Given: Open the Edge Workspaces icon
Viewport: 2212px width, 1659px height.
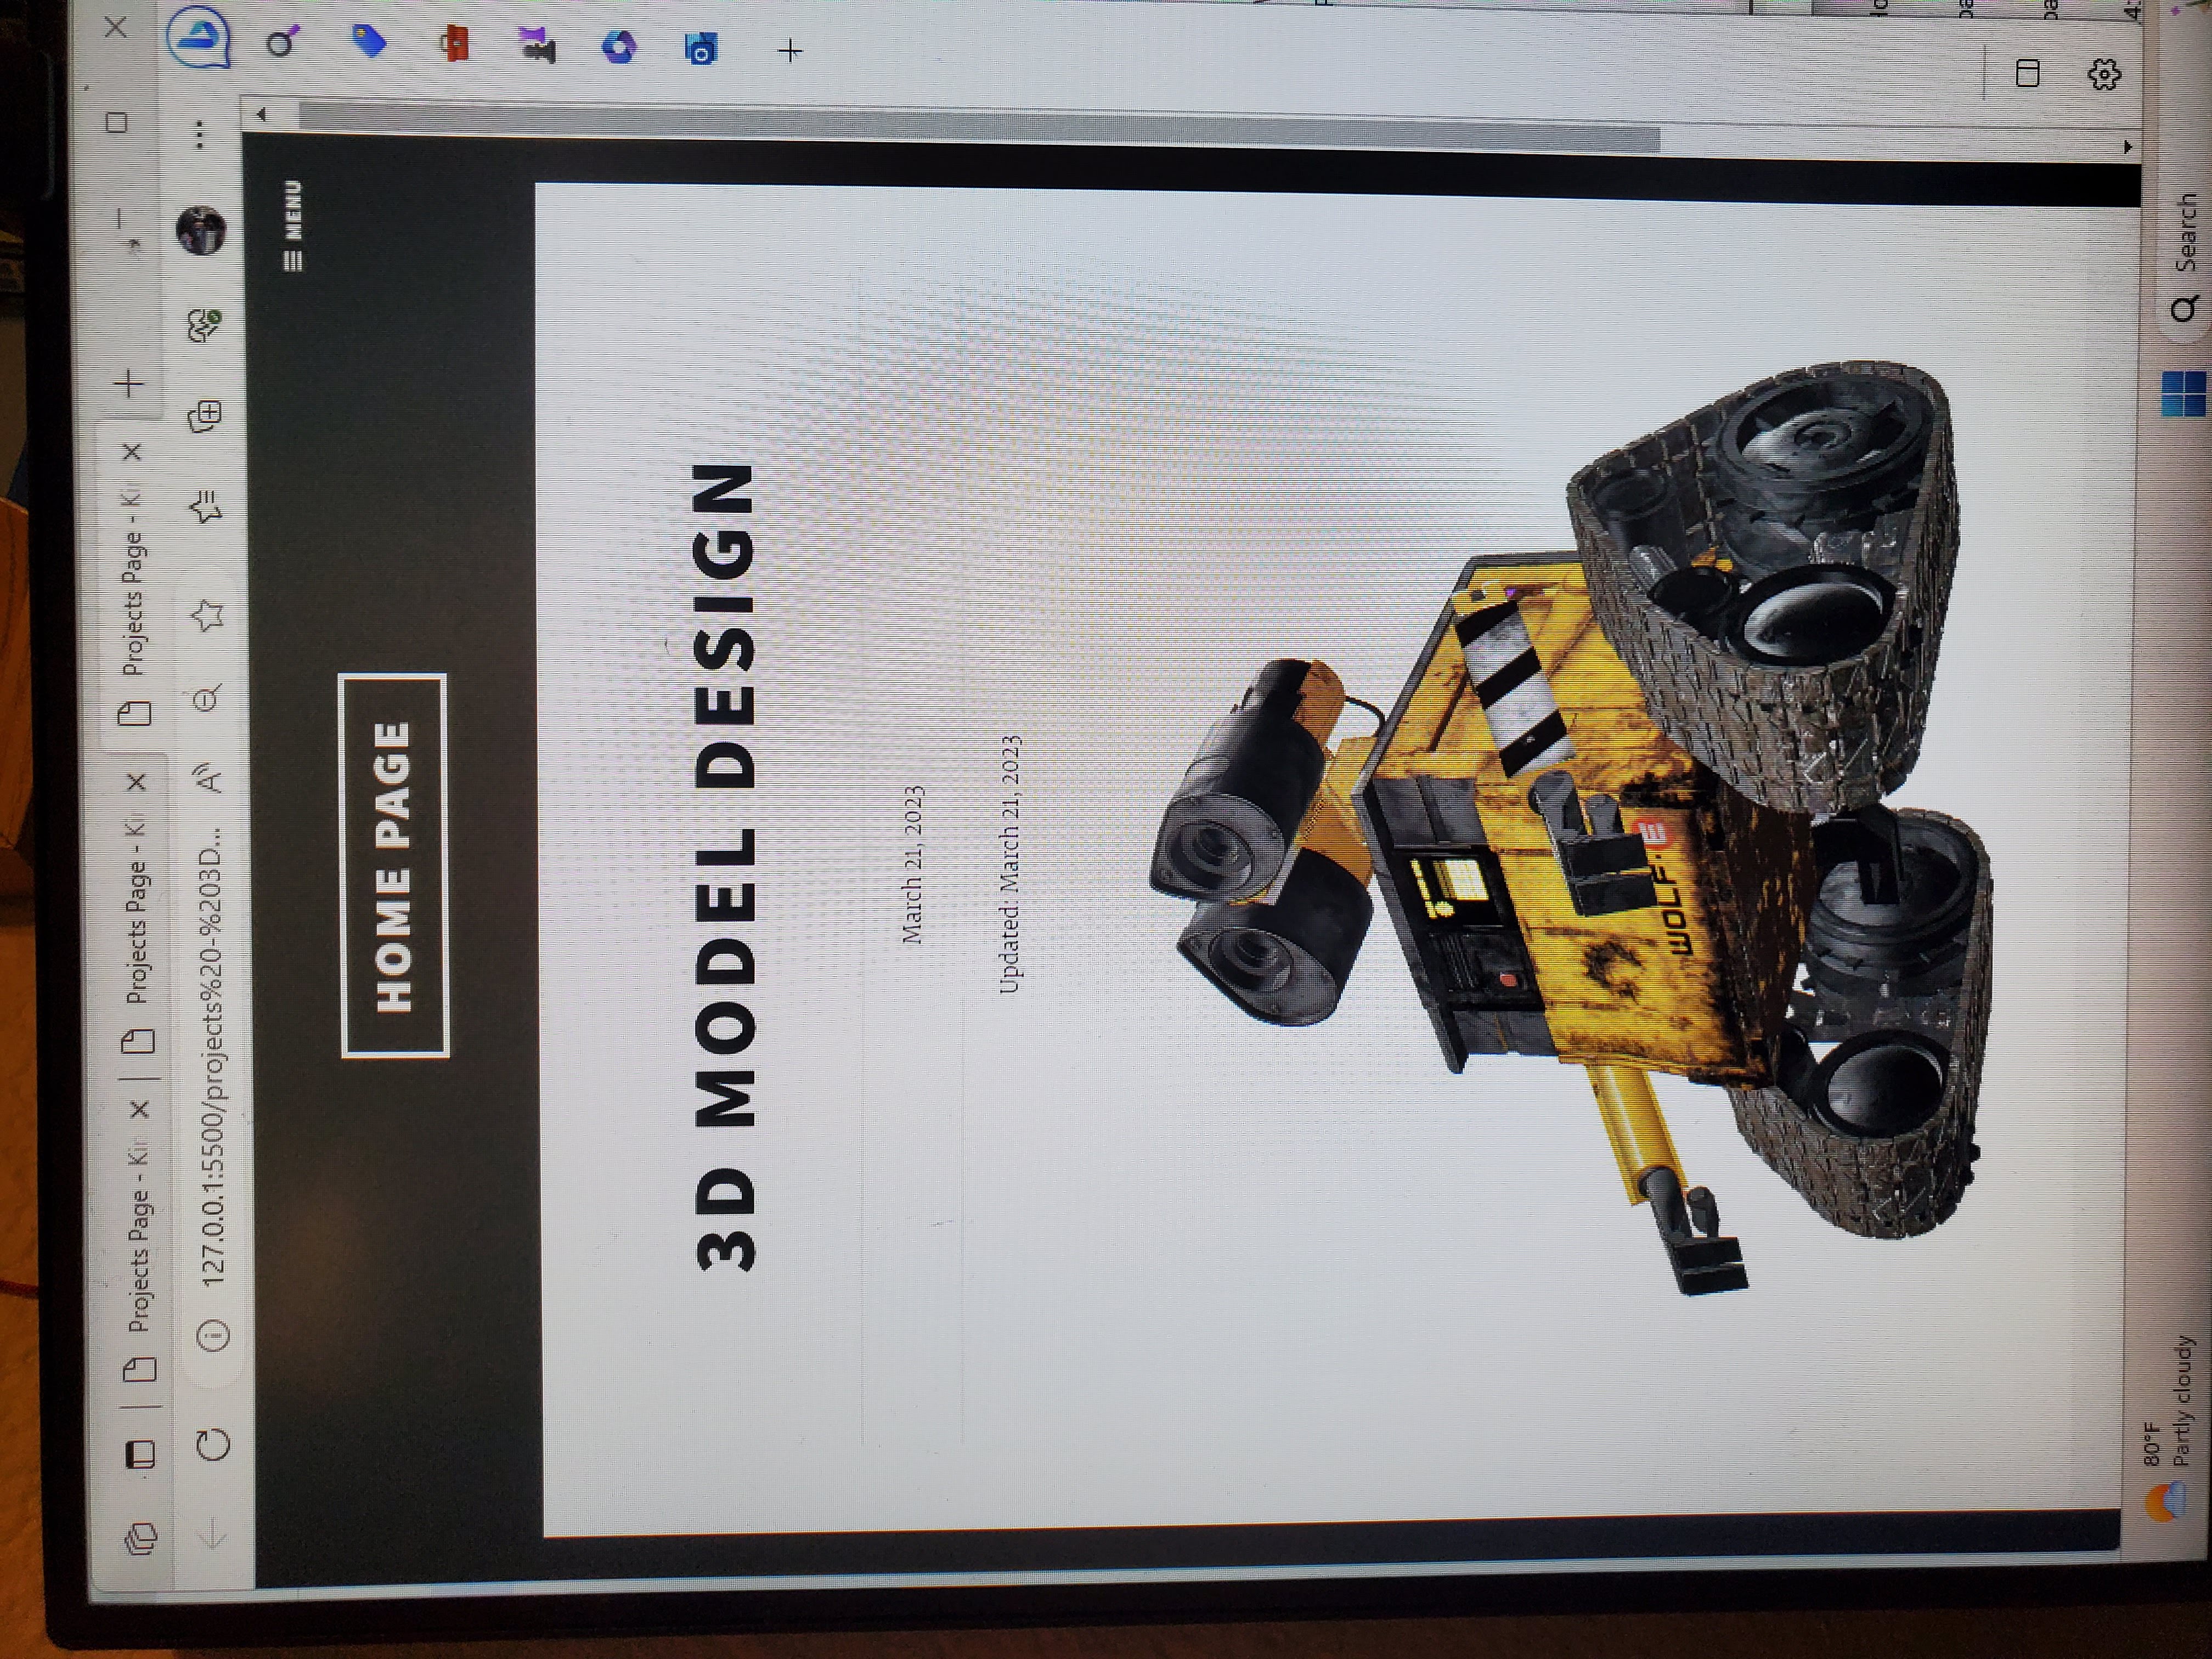Looking at the screenshot, I should (x=142, y=1538).
